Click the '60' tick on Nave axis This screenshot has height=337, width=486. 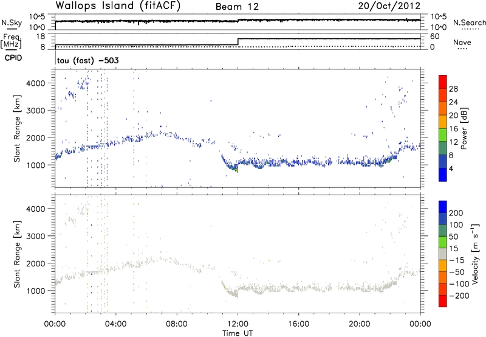point(435,36)
